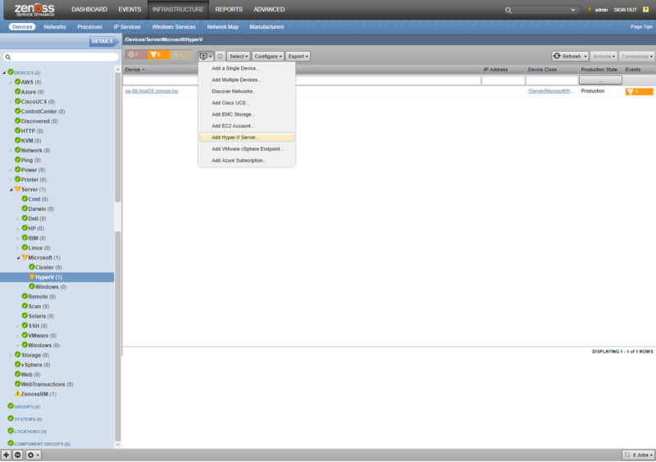The width and height of the screenshot is (656, 462).
Task: Open the Export dropdown
Action: point(298,56)
